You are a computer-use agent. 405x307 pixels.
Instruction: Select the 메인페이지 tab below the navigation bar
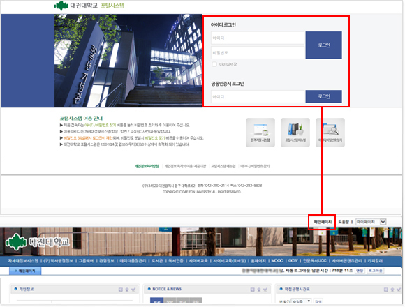tap(25, 271)
